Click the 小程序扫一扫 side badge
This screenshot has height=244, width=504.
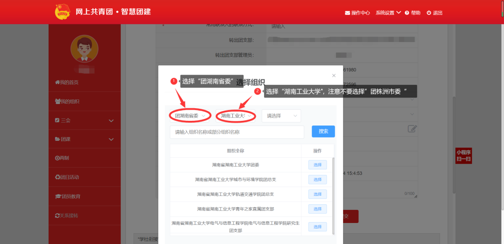tap(463, 156)
